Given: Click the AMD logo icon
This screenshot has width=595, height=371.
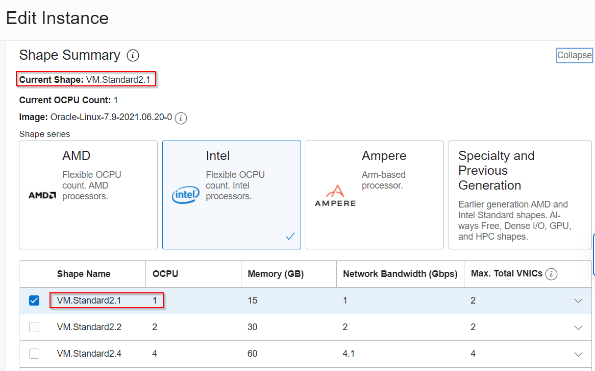Looking at the screenshot, I should (42, 195).
